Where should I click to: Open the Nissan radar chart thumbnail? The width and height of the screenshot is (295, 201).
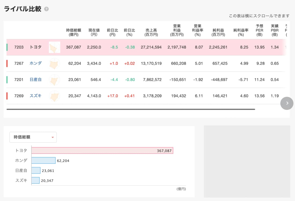54,80
